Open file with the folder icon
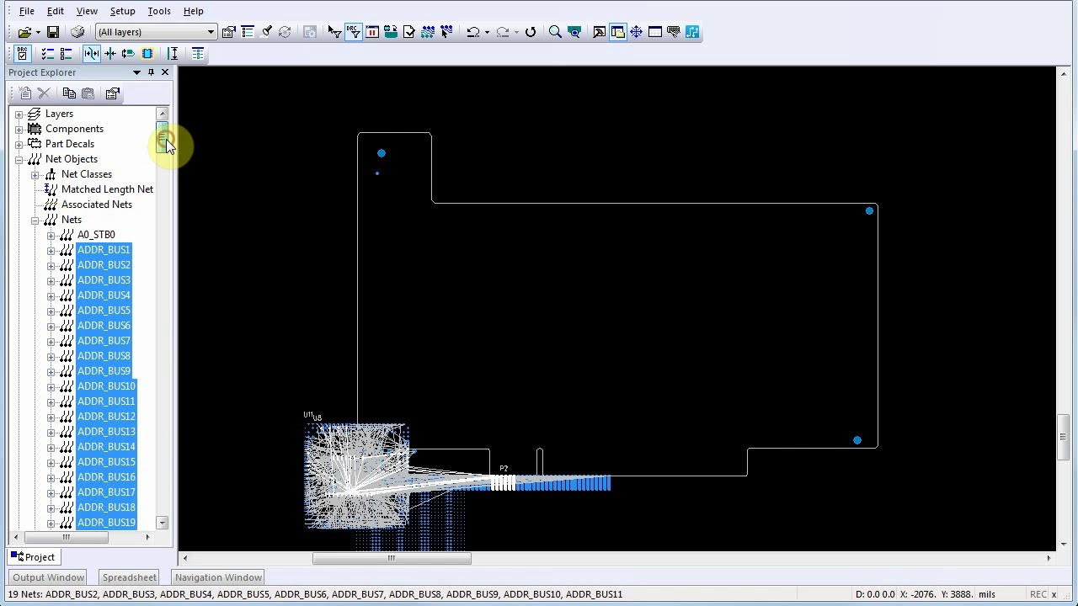 click(x=24, y=32)
